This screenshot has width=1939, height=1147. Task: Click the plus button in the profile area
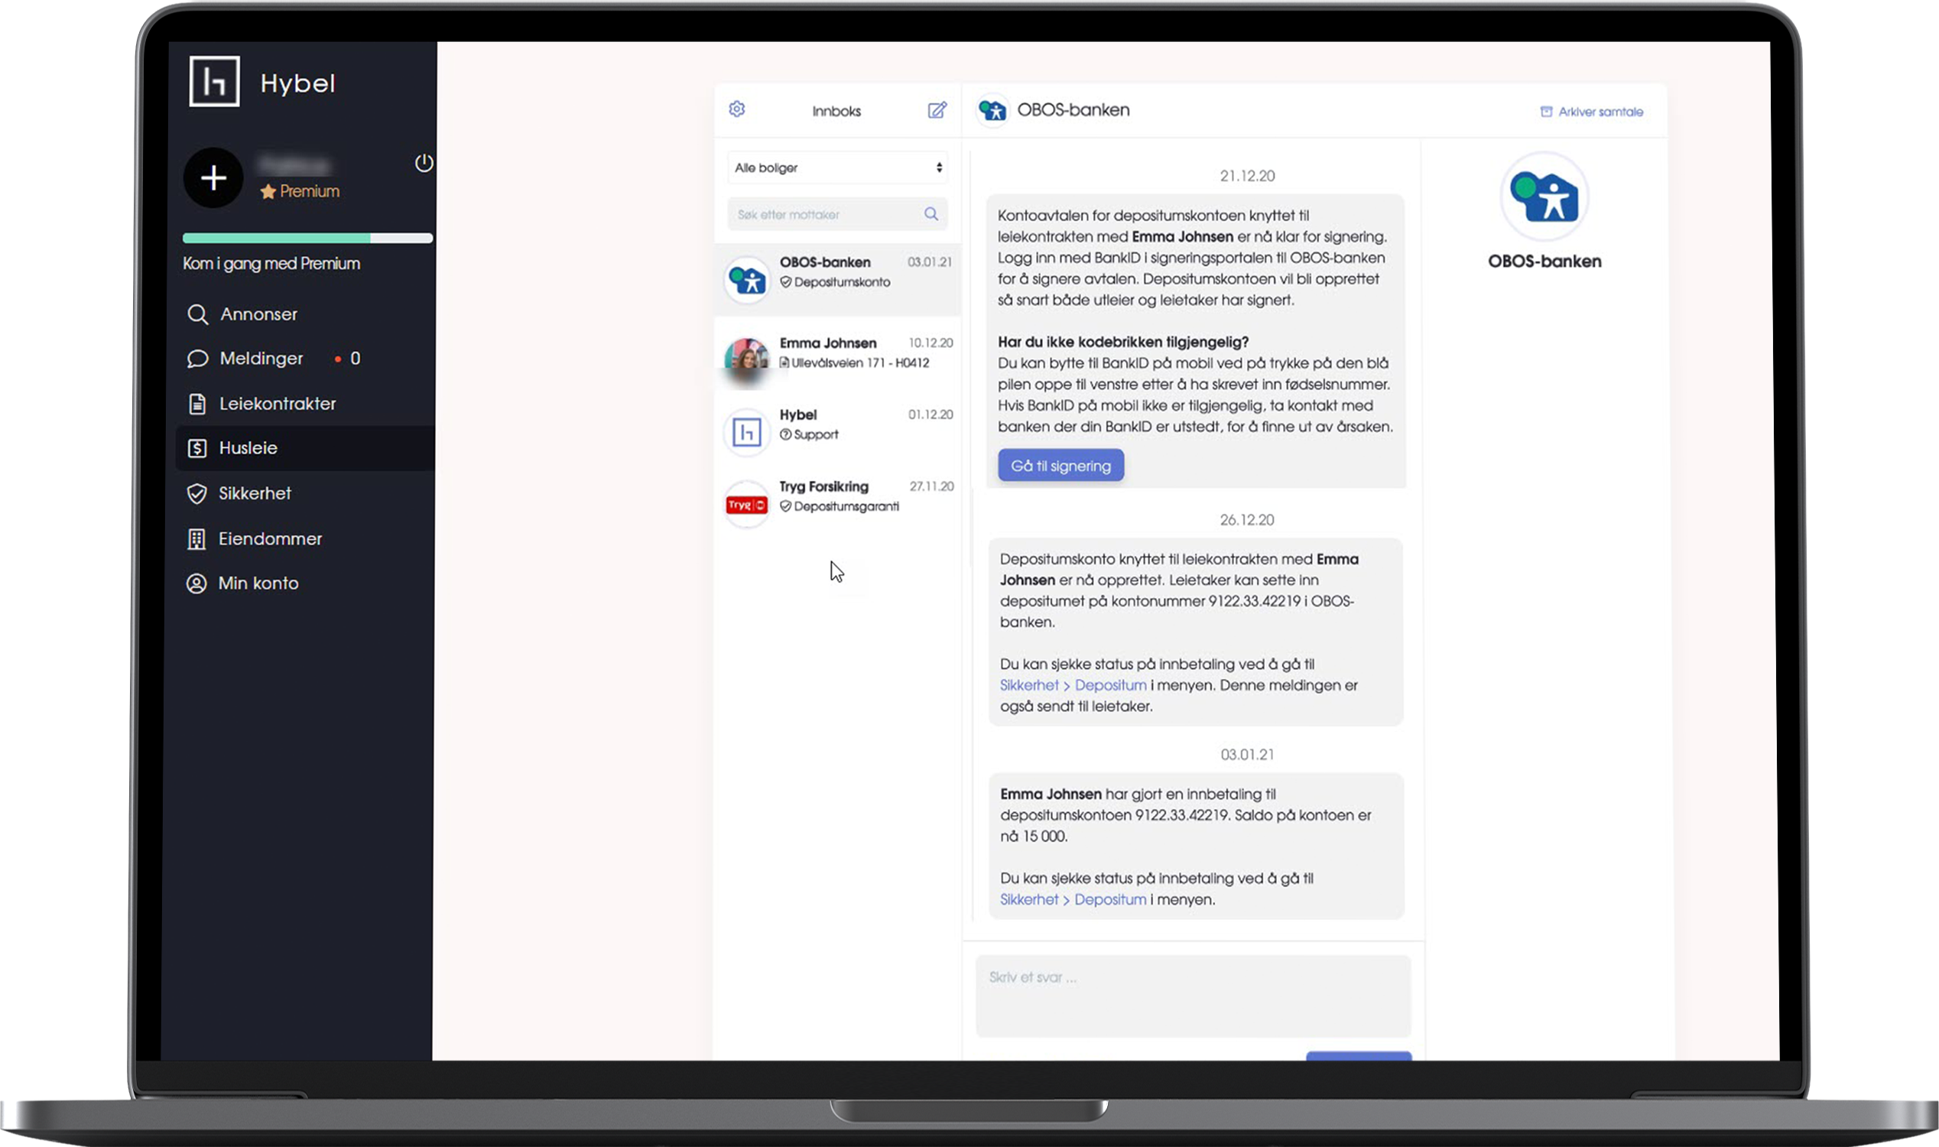tap(213, 177)
